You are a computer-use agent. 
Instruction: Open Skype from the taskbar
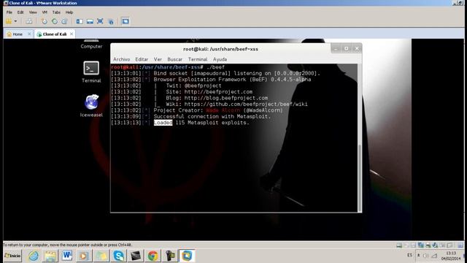[x=118, y=256]
